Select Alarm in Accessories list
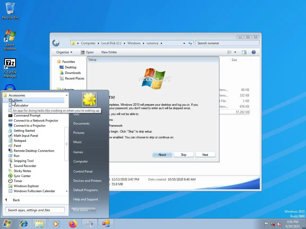 (x=33, y=100)
